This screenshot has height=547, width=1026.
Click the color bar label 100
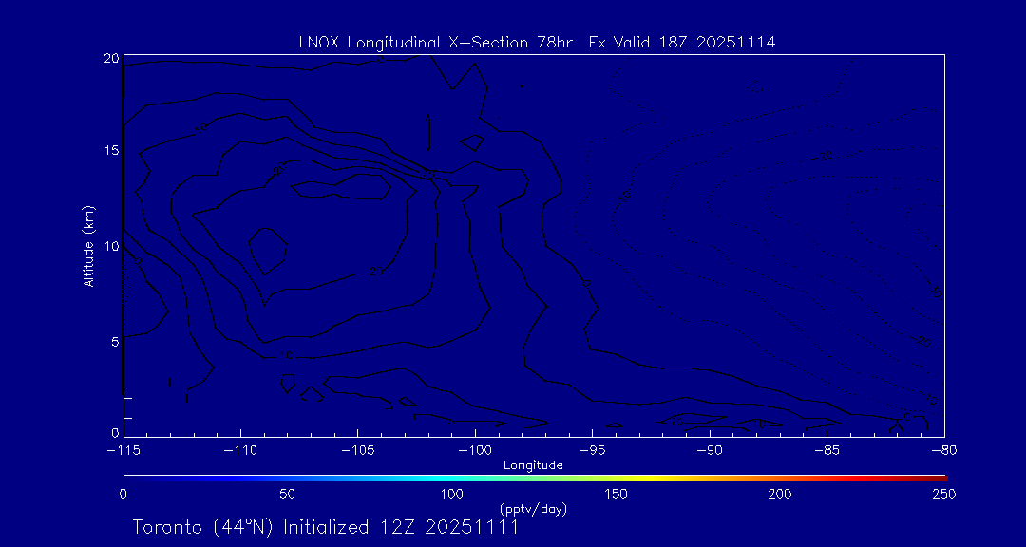click(x=452, y=494)
